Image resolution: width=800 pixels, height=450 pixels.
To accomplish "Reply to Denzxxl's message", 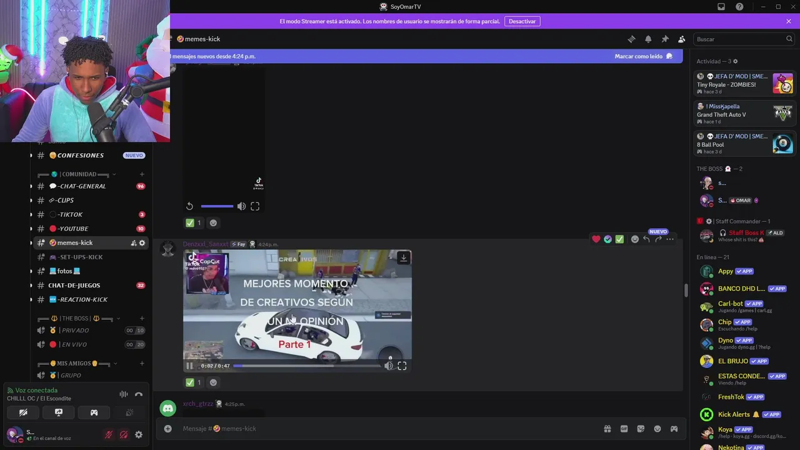I will pyautogui.click(x=646, y=239).
